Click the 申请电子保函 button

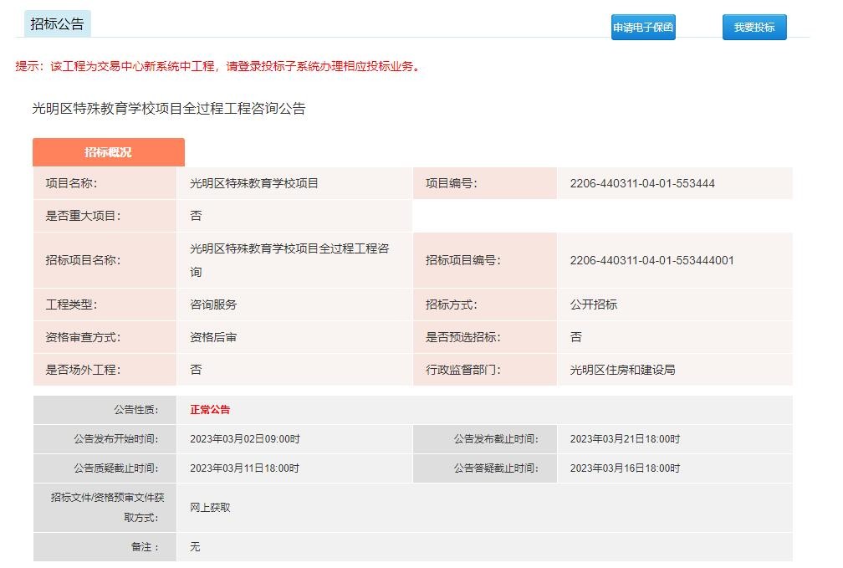tap(642, 28)
